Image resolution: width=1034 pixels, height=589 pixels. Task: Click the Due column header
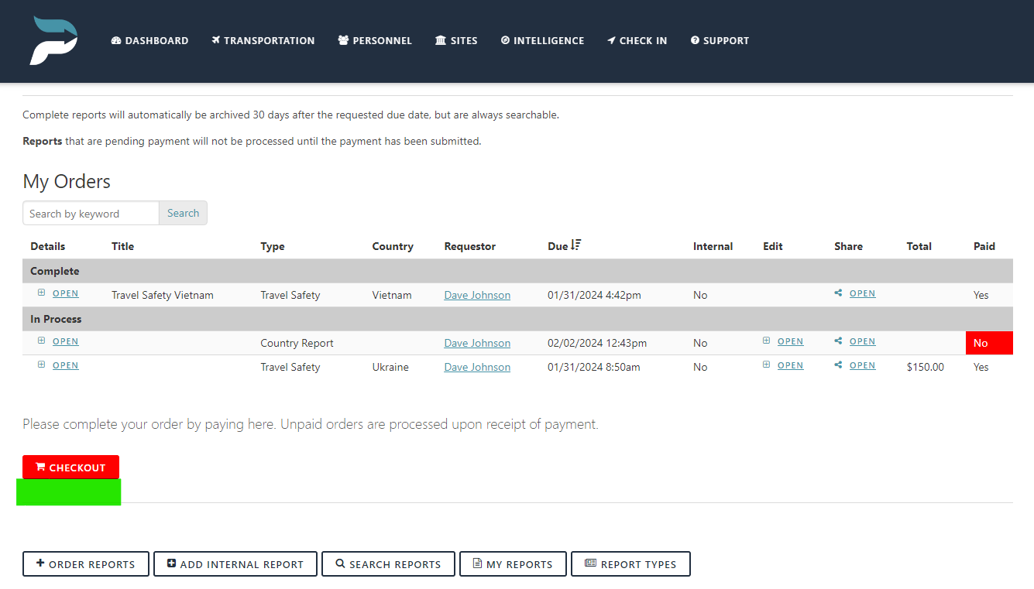[x=558, y=246]
